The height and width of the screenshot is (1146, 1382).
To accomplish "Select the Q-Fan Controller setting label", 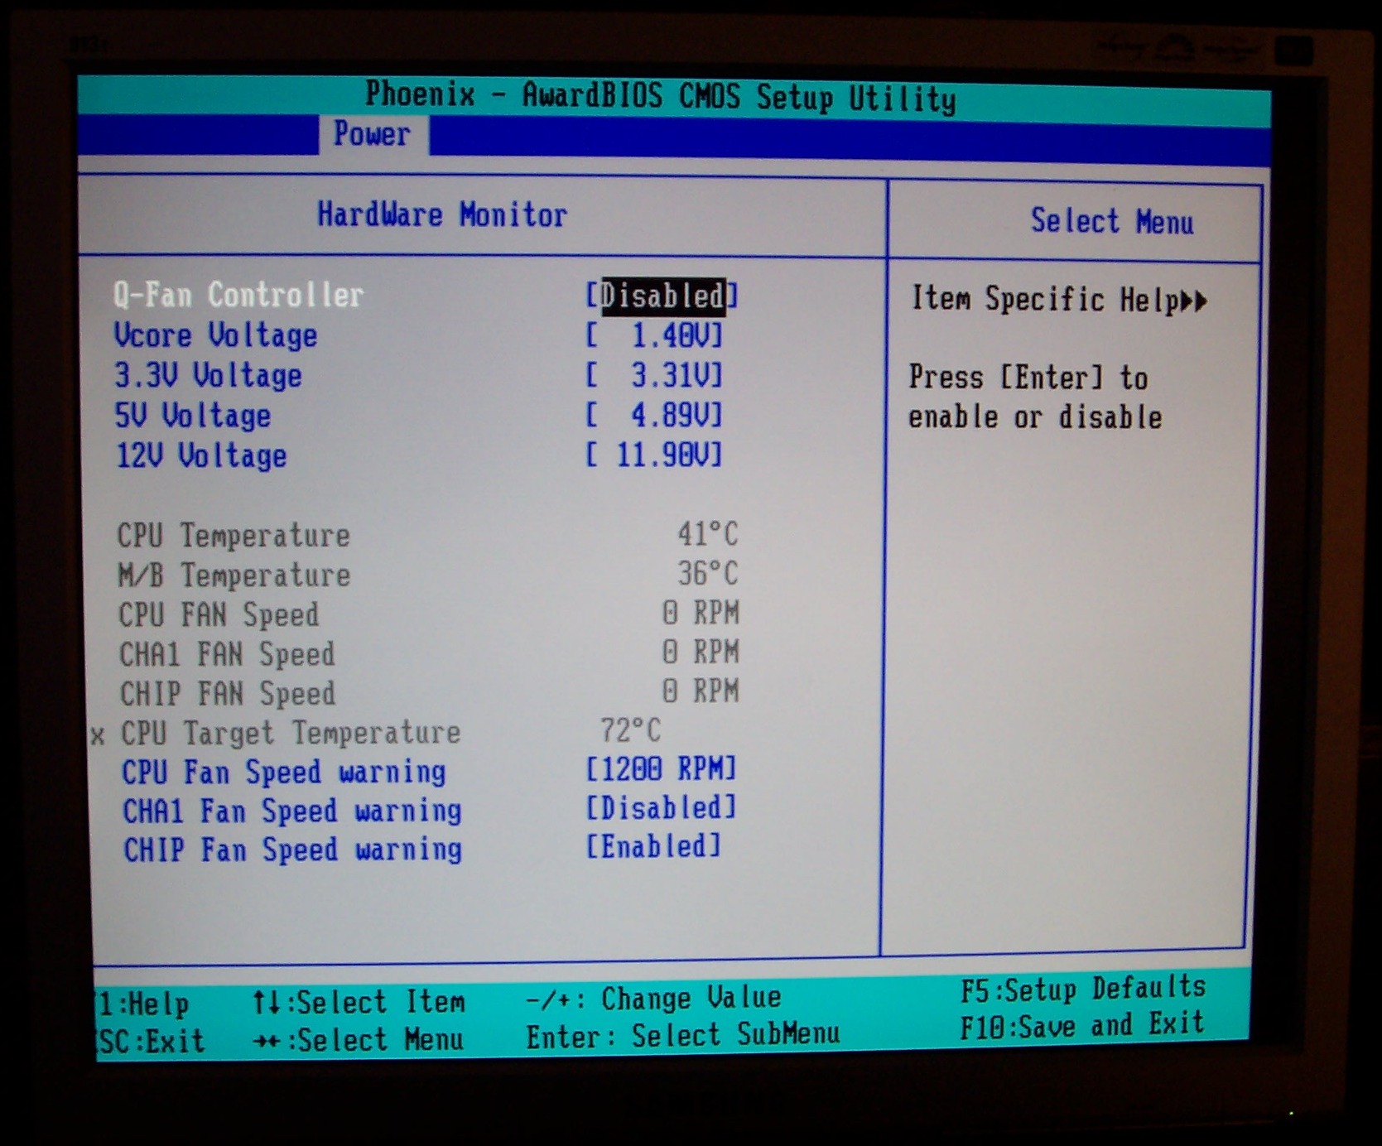I will [238, 295].
